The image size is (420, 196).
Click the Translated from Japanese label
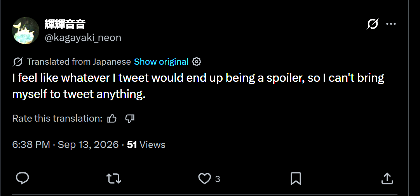(79, 62)
